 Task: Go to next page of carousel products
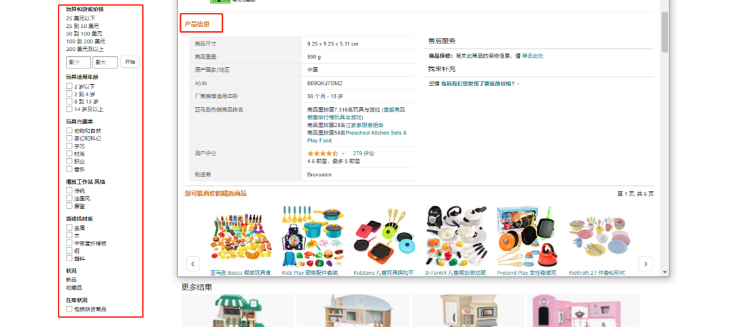tap(646, 263)
